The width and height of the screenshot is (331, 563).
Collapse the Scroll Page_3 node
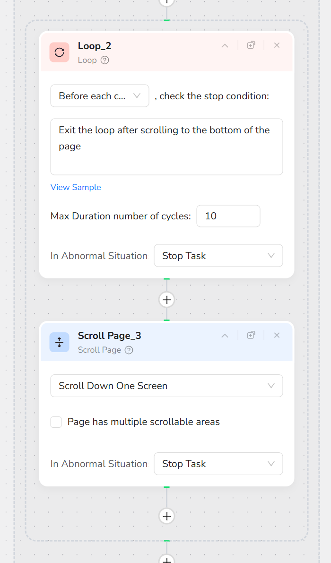point(225,335)
